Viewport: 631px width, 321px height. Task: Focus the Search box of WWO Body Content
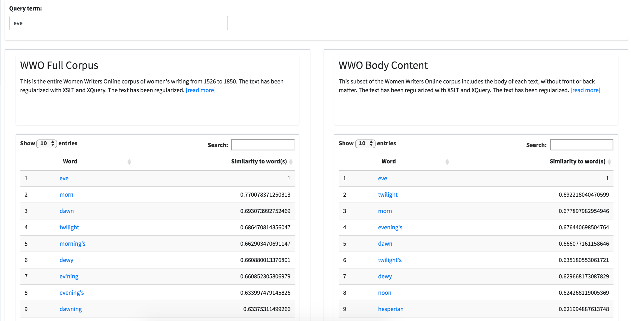pos(581,144)
